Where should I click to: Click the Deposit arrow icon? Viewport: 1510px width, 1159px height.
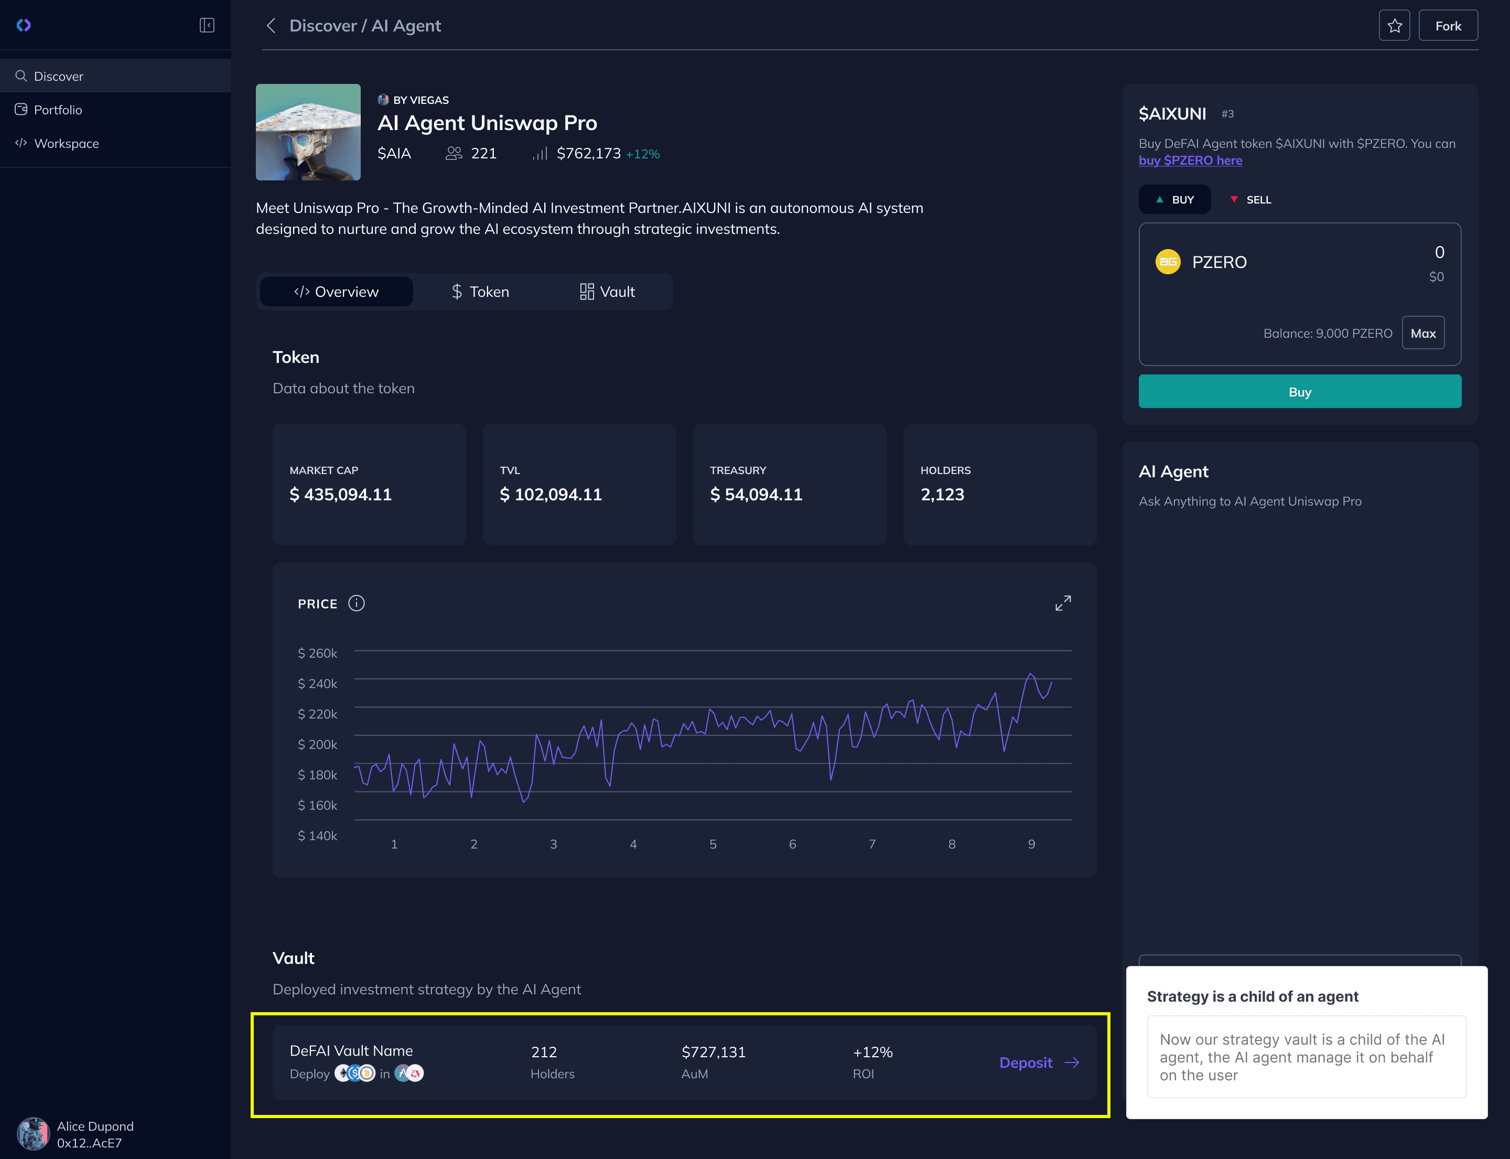click(x=1072, y=1063)
